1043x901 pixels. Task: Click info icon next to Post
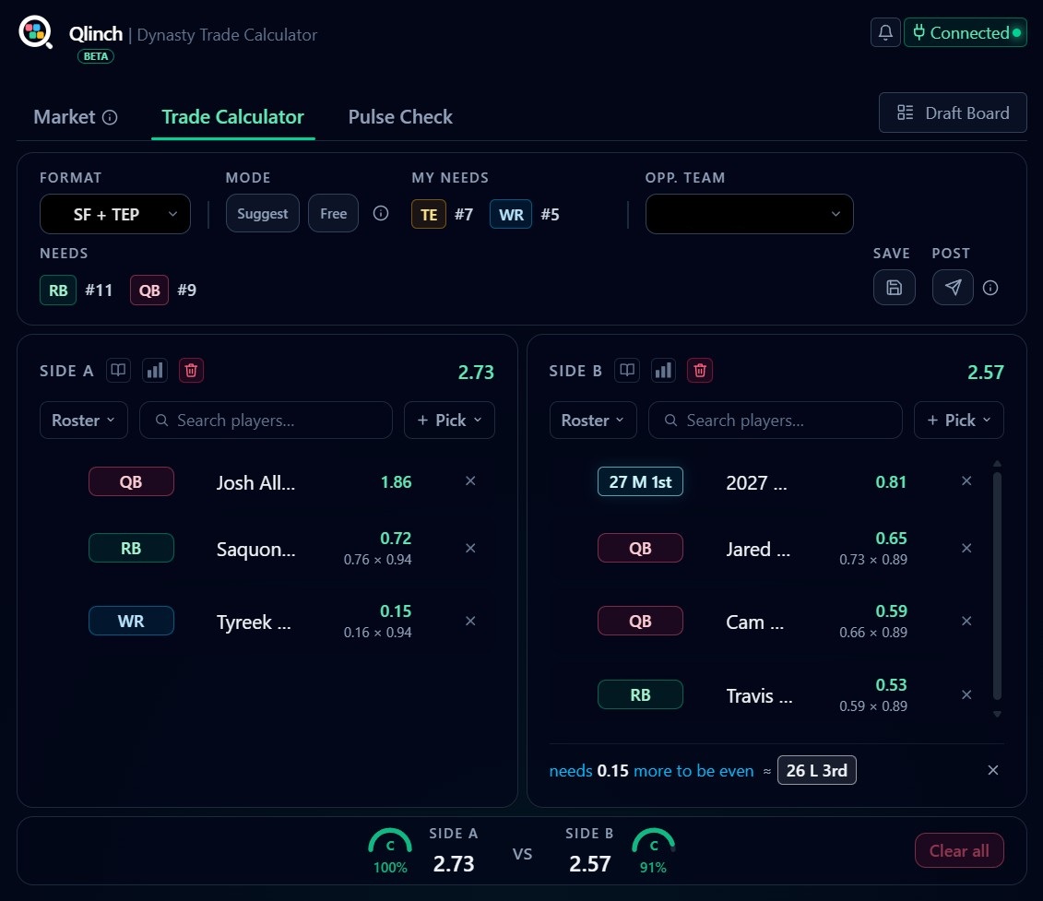coord(990,288)
